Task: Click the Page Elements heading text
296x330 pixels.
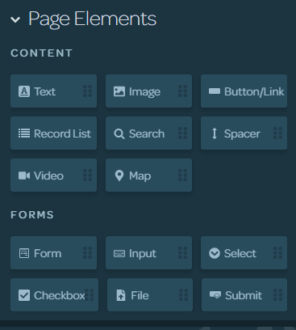Action: click(92, 19)
